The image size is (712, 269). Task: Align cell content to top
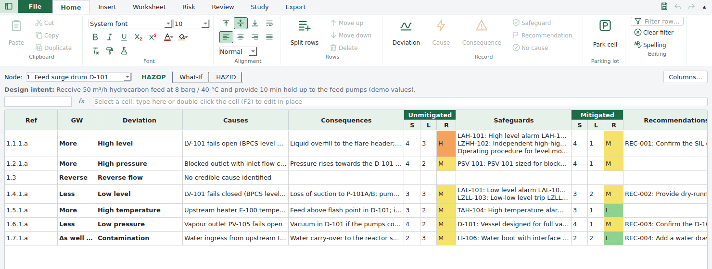(226, 23)
